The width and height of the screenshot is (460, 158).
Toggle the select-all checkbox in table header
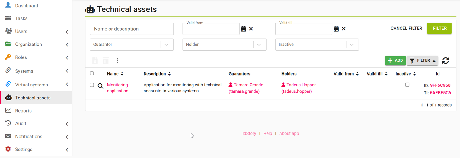pyautogui.click(x=92, y=73)
